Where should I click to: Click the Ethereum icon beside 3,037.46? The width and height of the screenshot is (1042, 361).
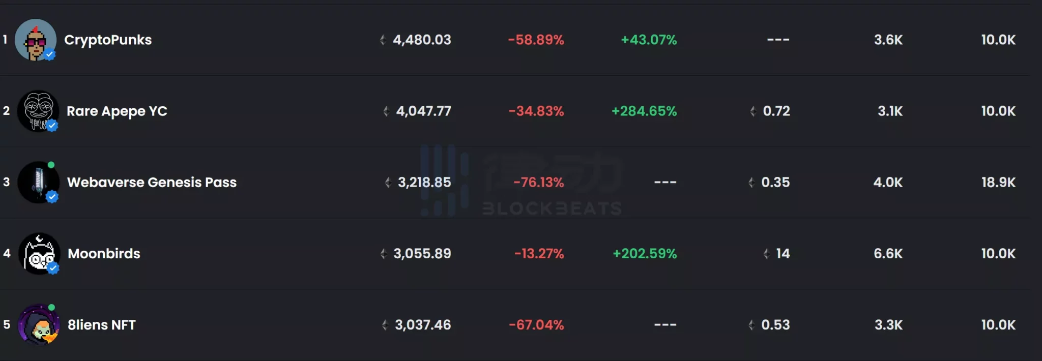tap(385, 325)
